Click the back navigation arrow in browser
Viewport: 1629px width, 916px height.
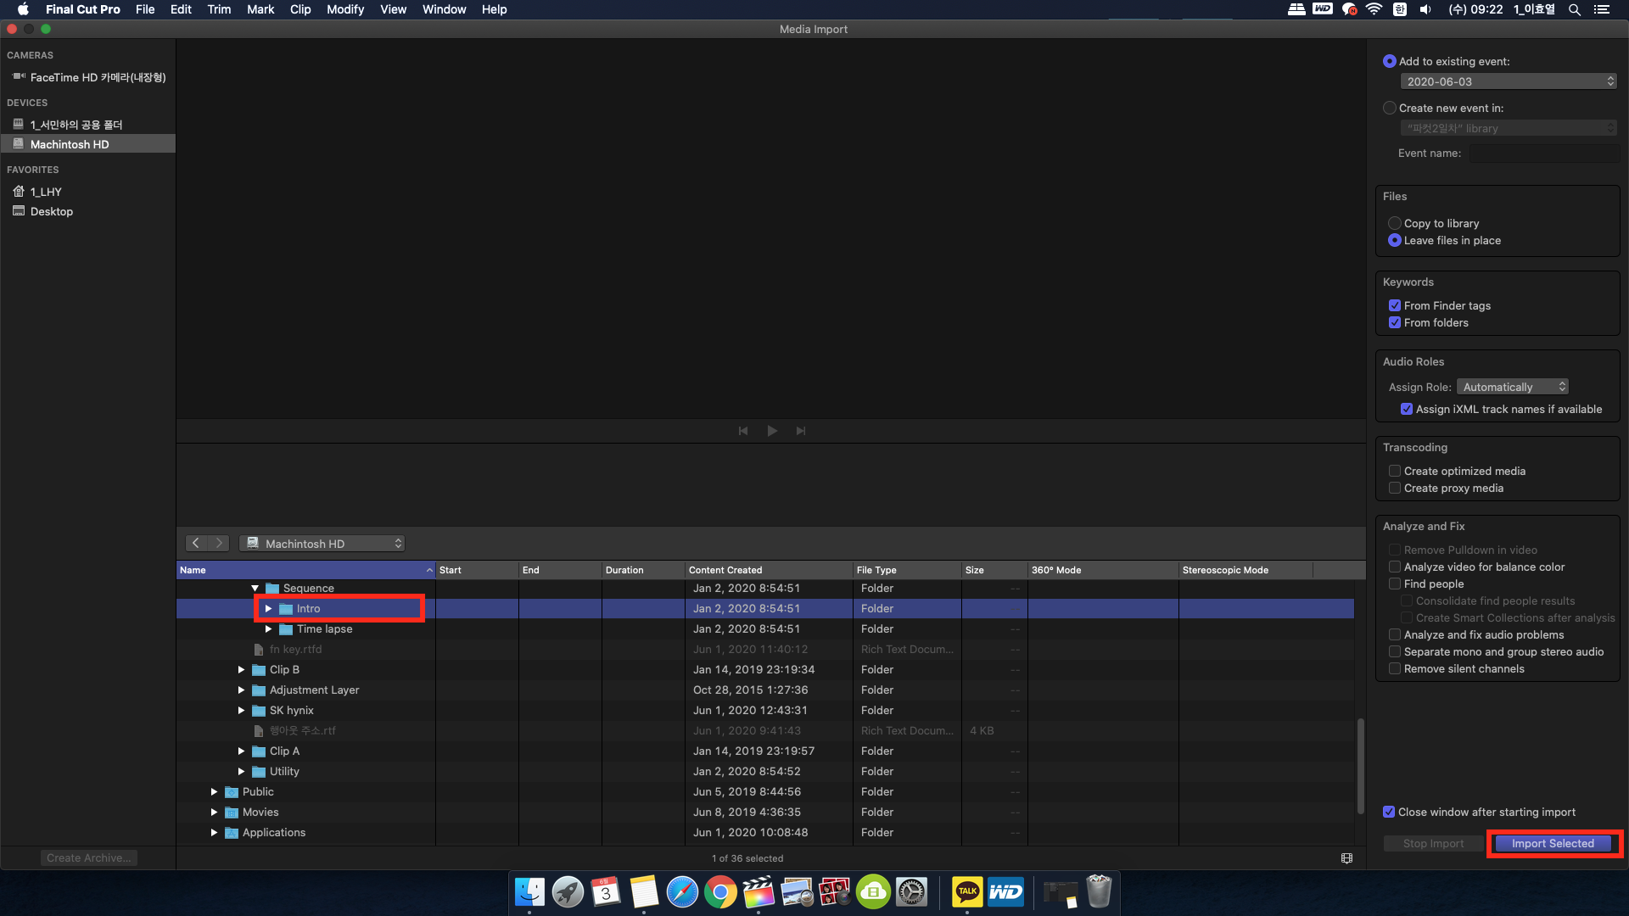[x=196, y=544]
